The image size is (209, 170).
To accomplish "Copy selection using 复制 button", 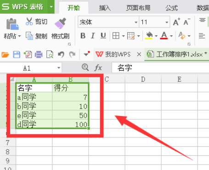I will (36, 36).
